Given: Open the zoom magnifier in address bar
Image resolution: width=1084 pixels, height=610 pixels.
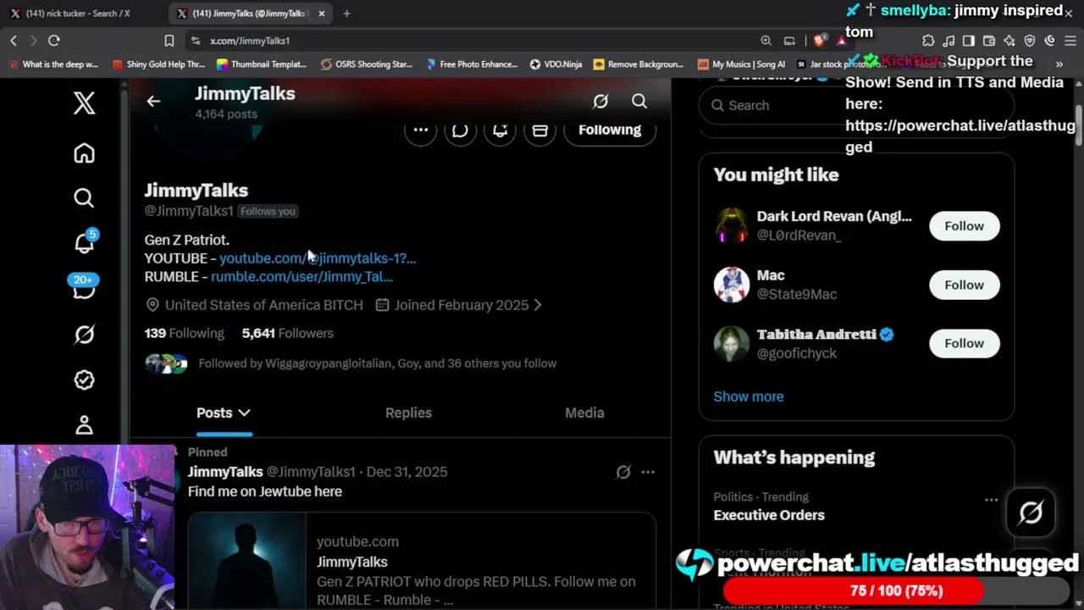Looking at the screenshot, I should [766, 41].
